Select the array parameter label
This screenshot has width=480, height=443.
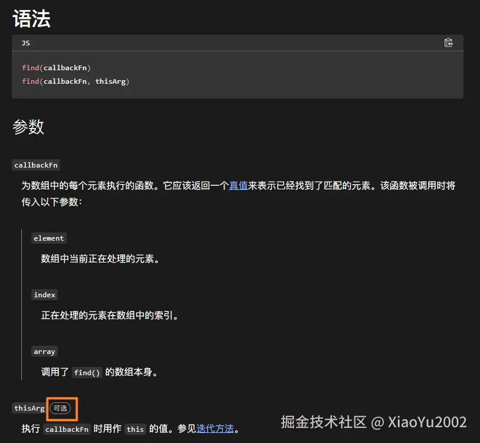tap(44, 351)
